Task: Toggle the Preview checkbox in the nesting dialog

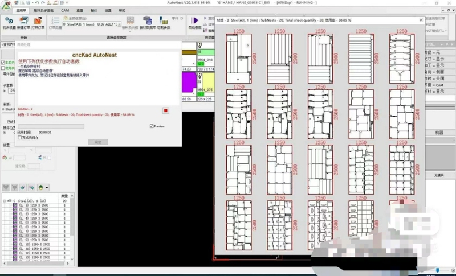Action: (152, 126)
